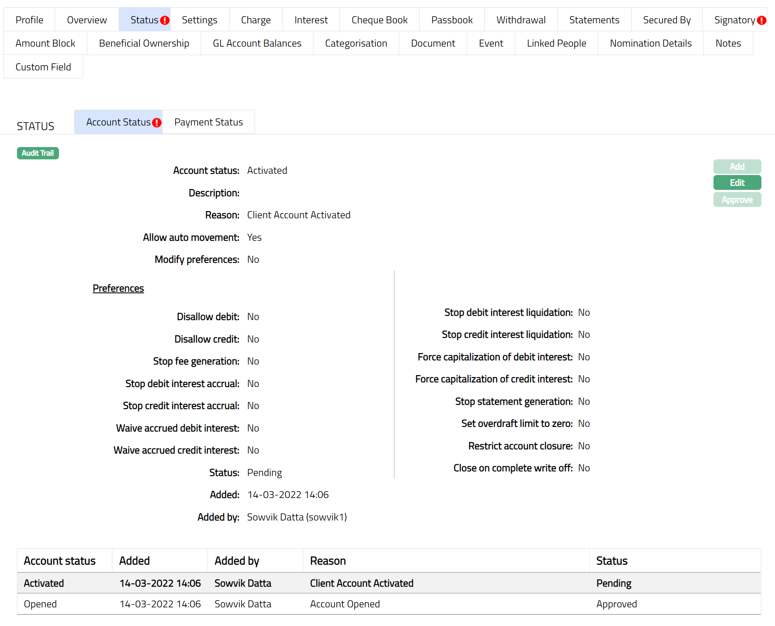Viewport: 775px width, 626px height.
Task: Open the Profile tab
Action: pyautogui.click(x=29, y=20)
